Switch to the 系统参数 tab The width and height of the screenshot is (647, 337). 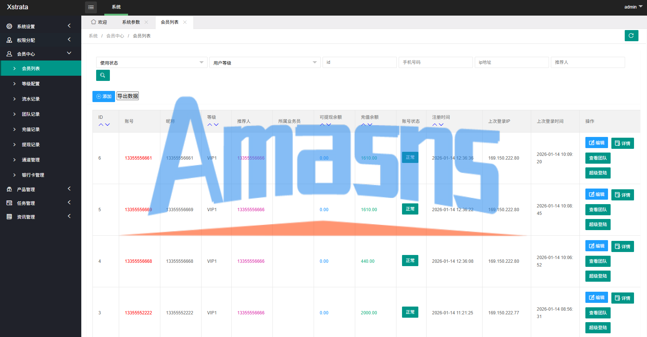(131, 22)
